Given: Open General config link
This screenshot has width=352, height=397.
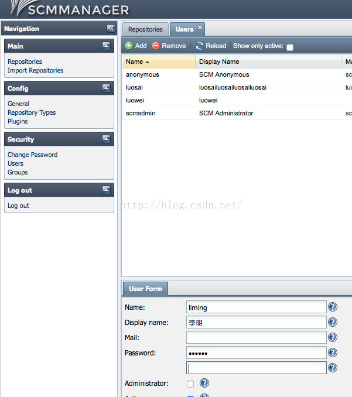Looking at the screenshot, I should tap(19, 104).
